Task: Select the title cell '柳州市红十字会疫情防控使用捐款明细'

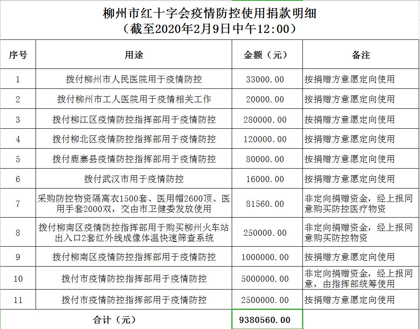Action: [x=210, y=20]
